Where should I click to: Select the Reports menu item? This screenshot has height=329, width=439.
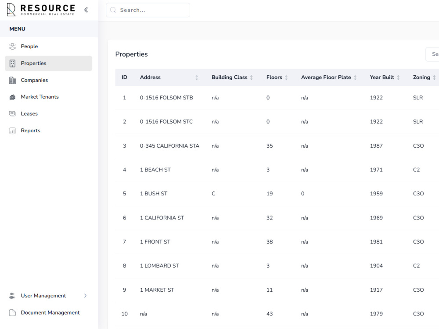click(48, 131)
